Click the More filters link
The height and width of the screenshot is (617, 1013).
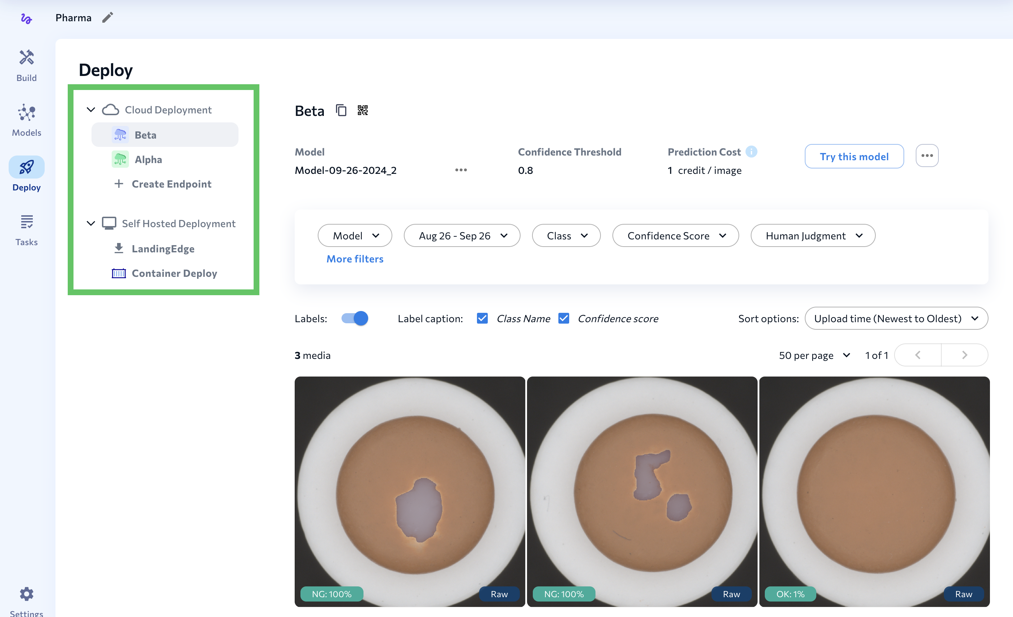tap(355, 259)
